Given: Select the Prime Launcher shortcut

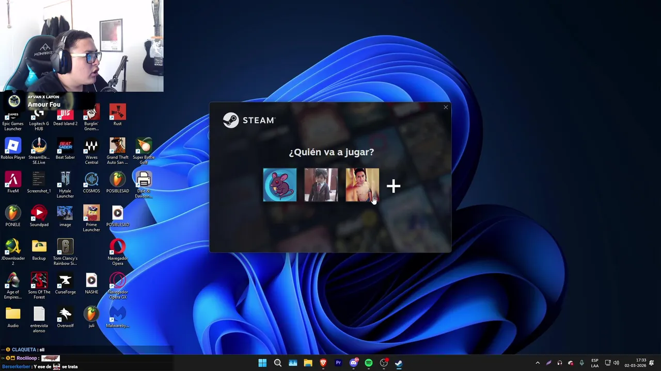Looking at the screenshot, I should point(91,218).
